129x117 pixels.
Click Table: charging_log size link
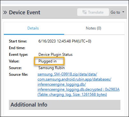click(72, 94)
